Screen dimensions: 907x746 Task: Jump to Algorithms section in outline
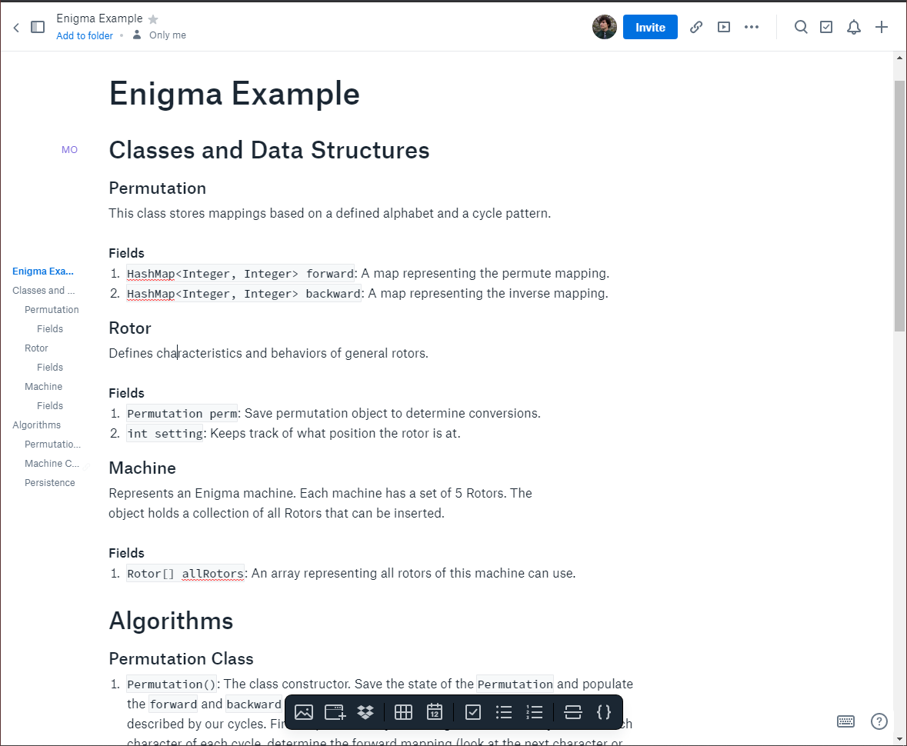tap(36, 425)
